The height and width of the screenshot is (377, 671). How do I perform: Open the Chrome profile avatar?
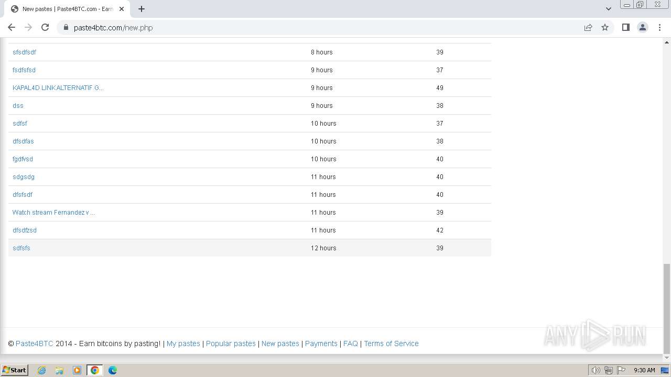click(x=643, y=27)
